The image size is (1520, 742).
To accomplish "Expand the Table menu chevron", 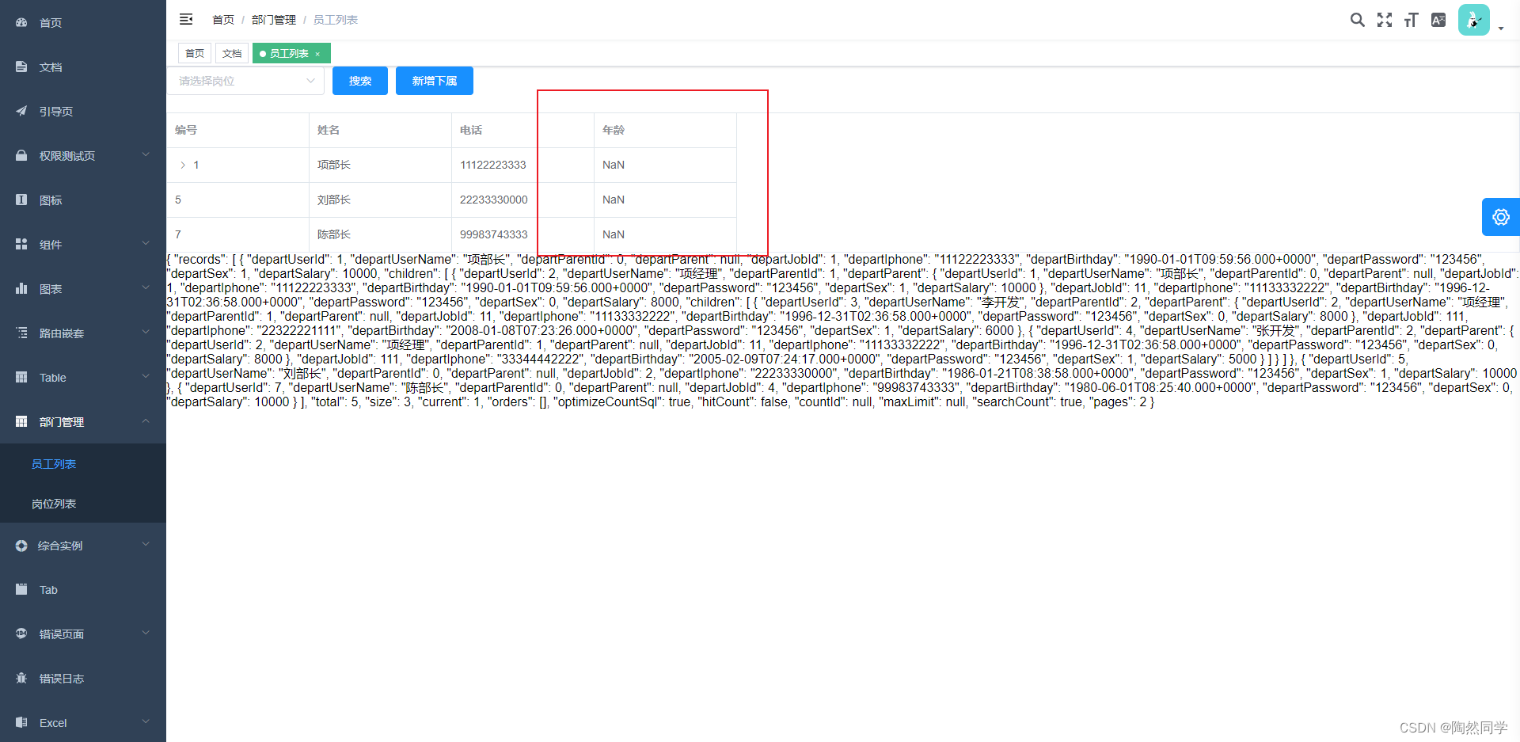I will coord(146,376).
